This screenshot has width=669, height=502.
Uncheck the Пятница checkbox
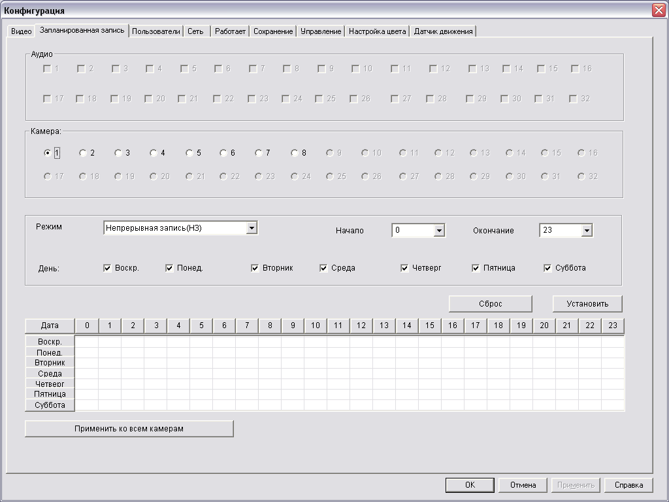tap(476, 268)
